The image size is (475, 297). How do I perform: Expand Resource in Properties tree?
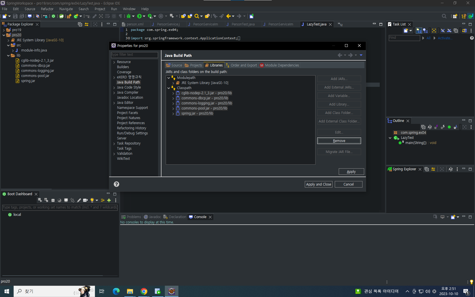coord(114,62)
